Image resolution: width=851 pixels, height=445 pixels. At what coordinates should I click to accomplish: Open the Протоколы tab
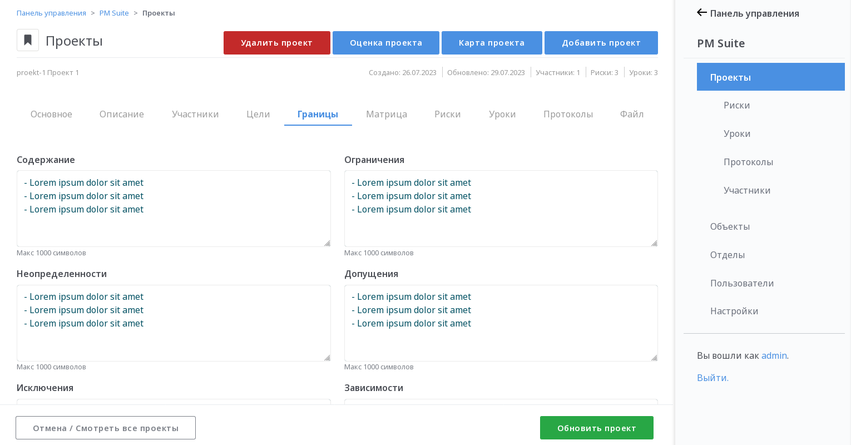click(568, 114)
